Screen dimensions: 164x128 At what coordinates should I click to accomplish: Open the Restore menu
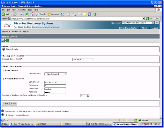click(16, 32)
